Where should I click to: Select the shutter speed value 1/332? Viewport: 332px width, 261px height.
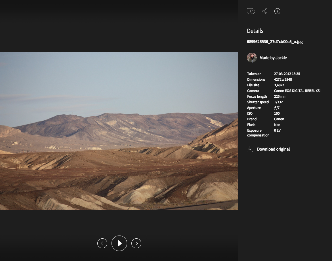click(278, 102)
